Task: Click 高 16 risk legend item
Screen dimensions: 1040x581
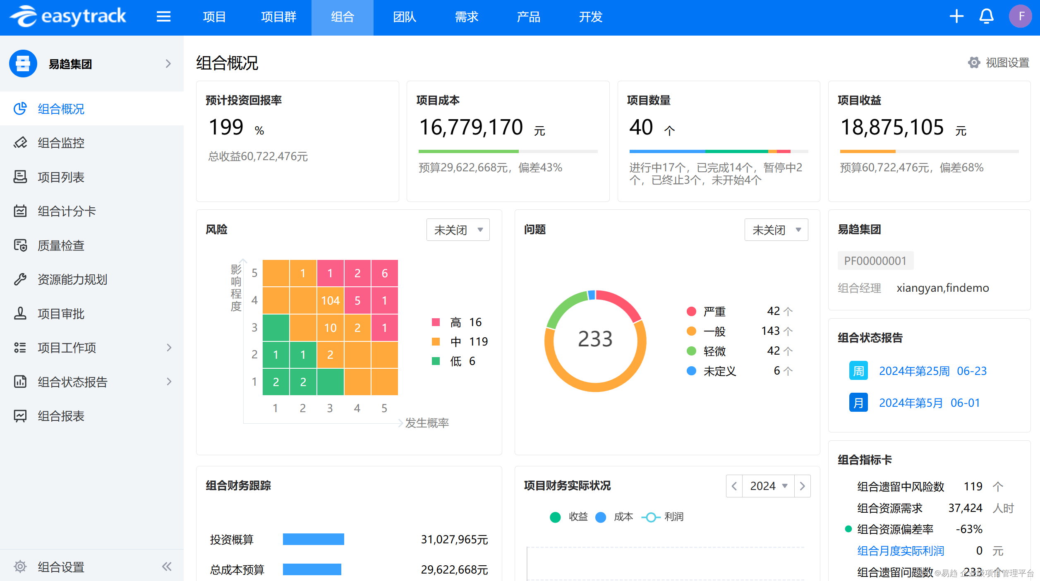Action: [457, 322]
